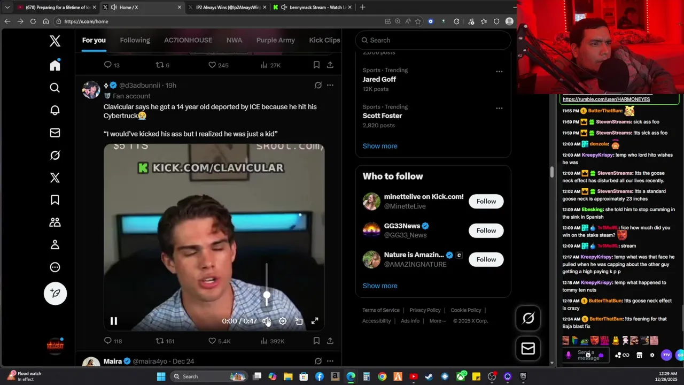This screenshot has height=385, width=684.
Task: Open the Home feed in X sidebar
Action: [x=55, y=65]
